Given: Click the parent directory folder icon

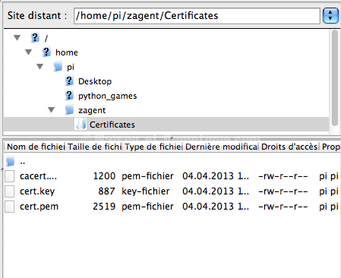Looking at the screenshot, I should pos(10,161).
